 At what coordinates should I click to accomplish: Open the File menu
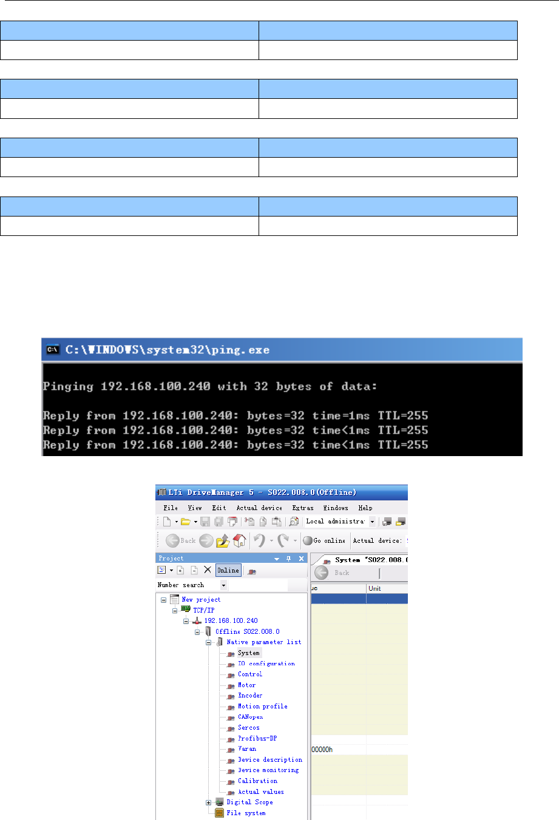[171, 508]
